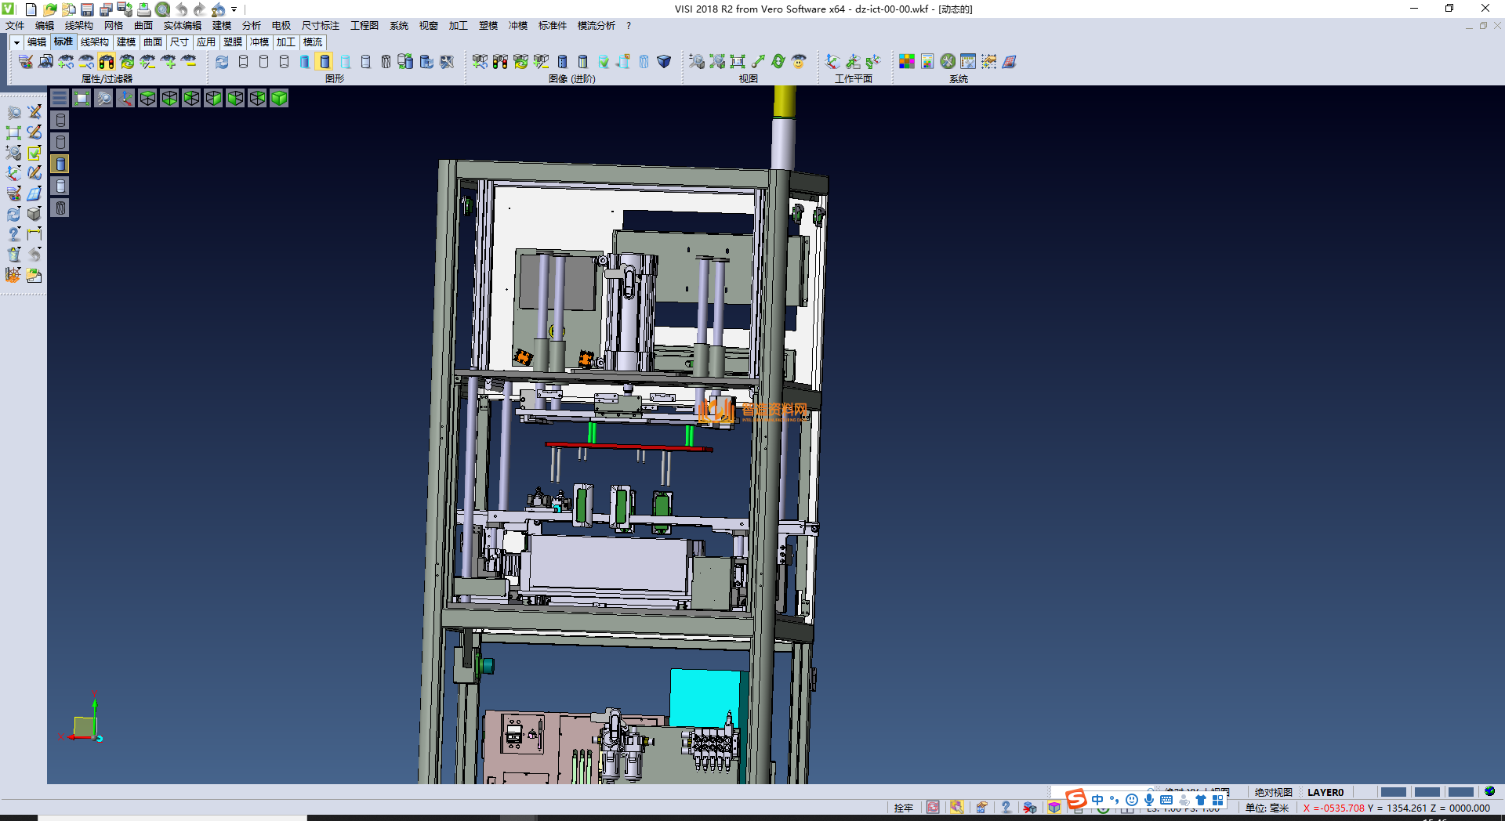1505x821 pixels.
Task: Click the 1:1 zoom view icon
Action: (738, 61)
